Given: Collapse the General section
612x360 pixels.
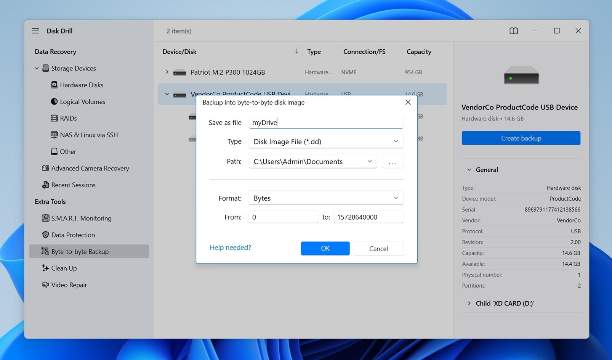Looking at the screenshot, I should pos(469,170).
